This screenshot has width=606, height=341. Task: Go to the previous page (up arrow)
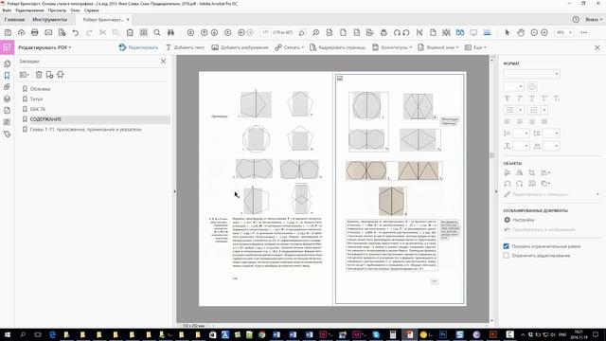[205, 33]
